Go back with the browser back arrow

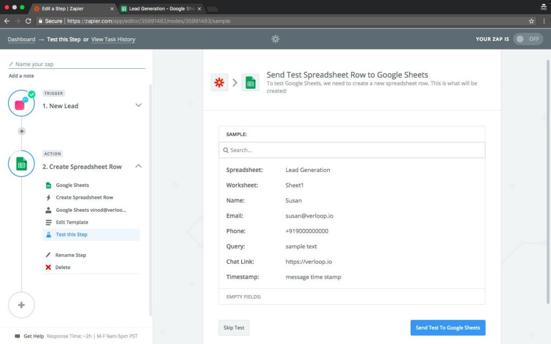pyautogui.click(x=6, y=21)
